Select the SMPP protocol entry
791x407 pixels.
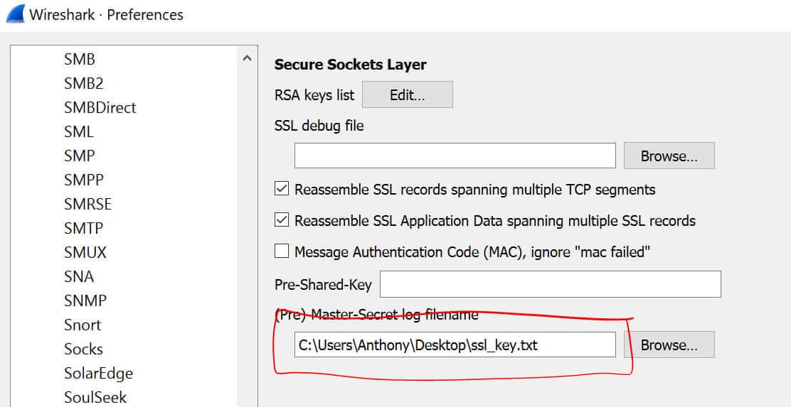click(x=83, y=180)
